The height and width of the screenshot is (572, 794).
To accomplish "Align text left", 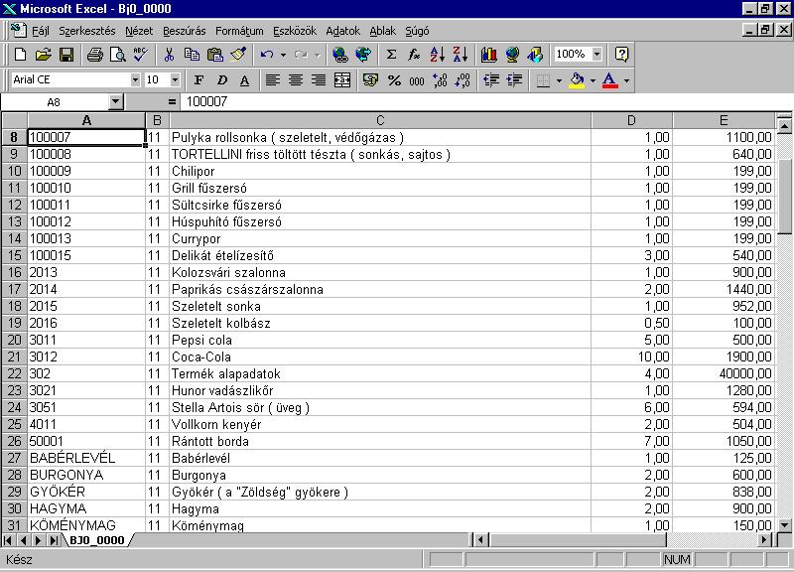I will coord(272,80).
